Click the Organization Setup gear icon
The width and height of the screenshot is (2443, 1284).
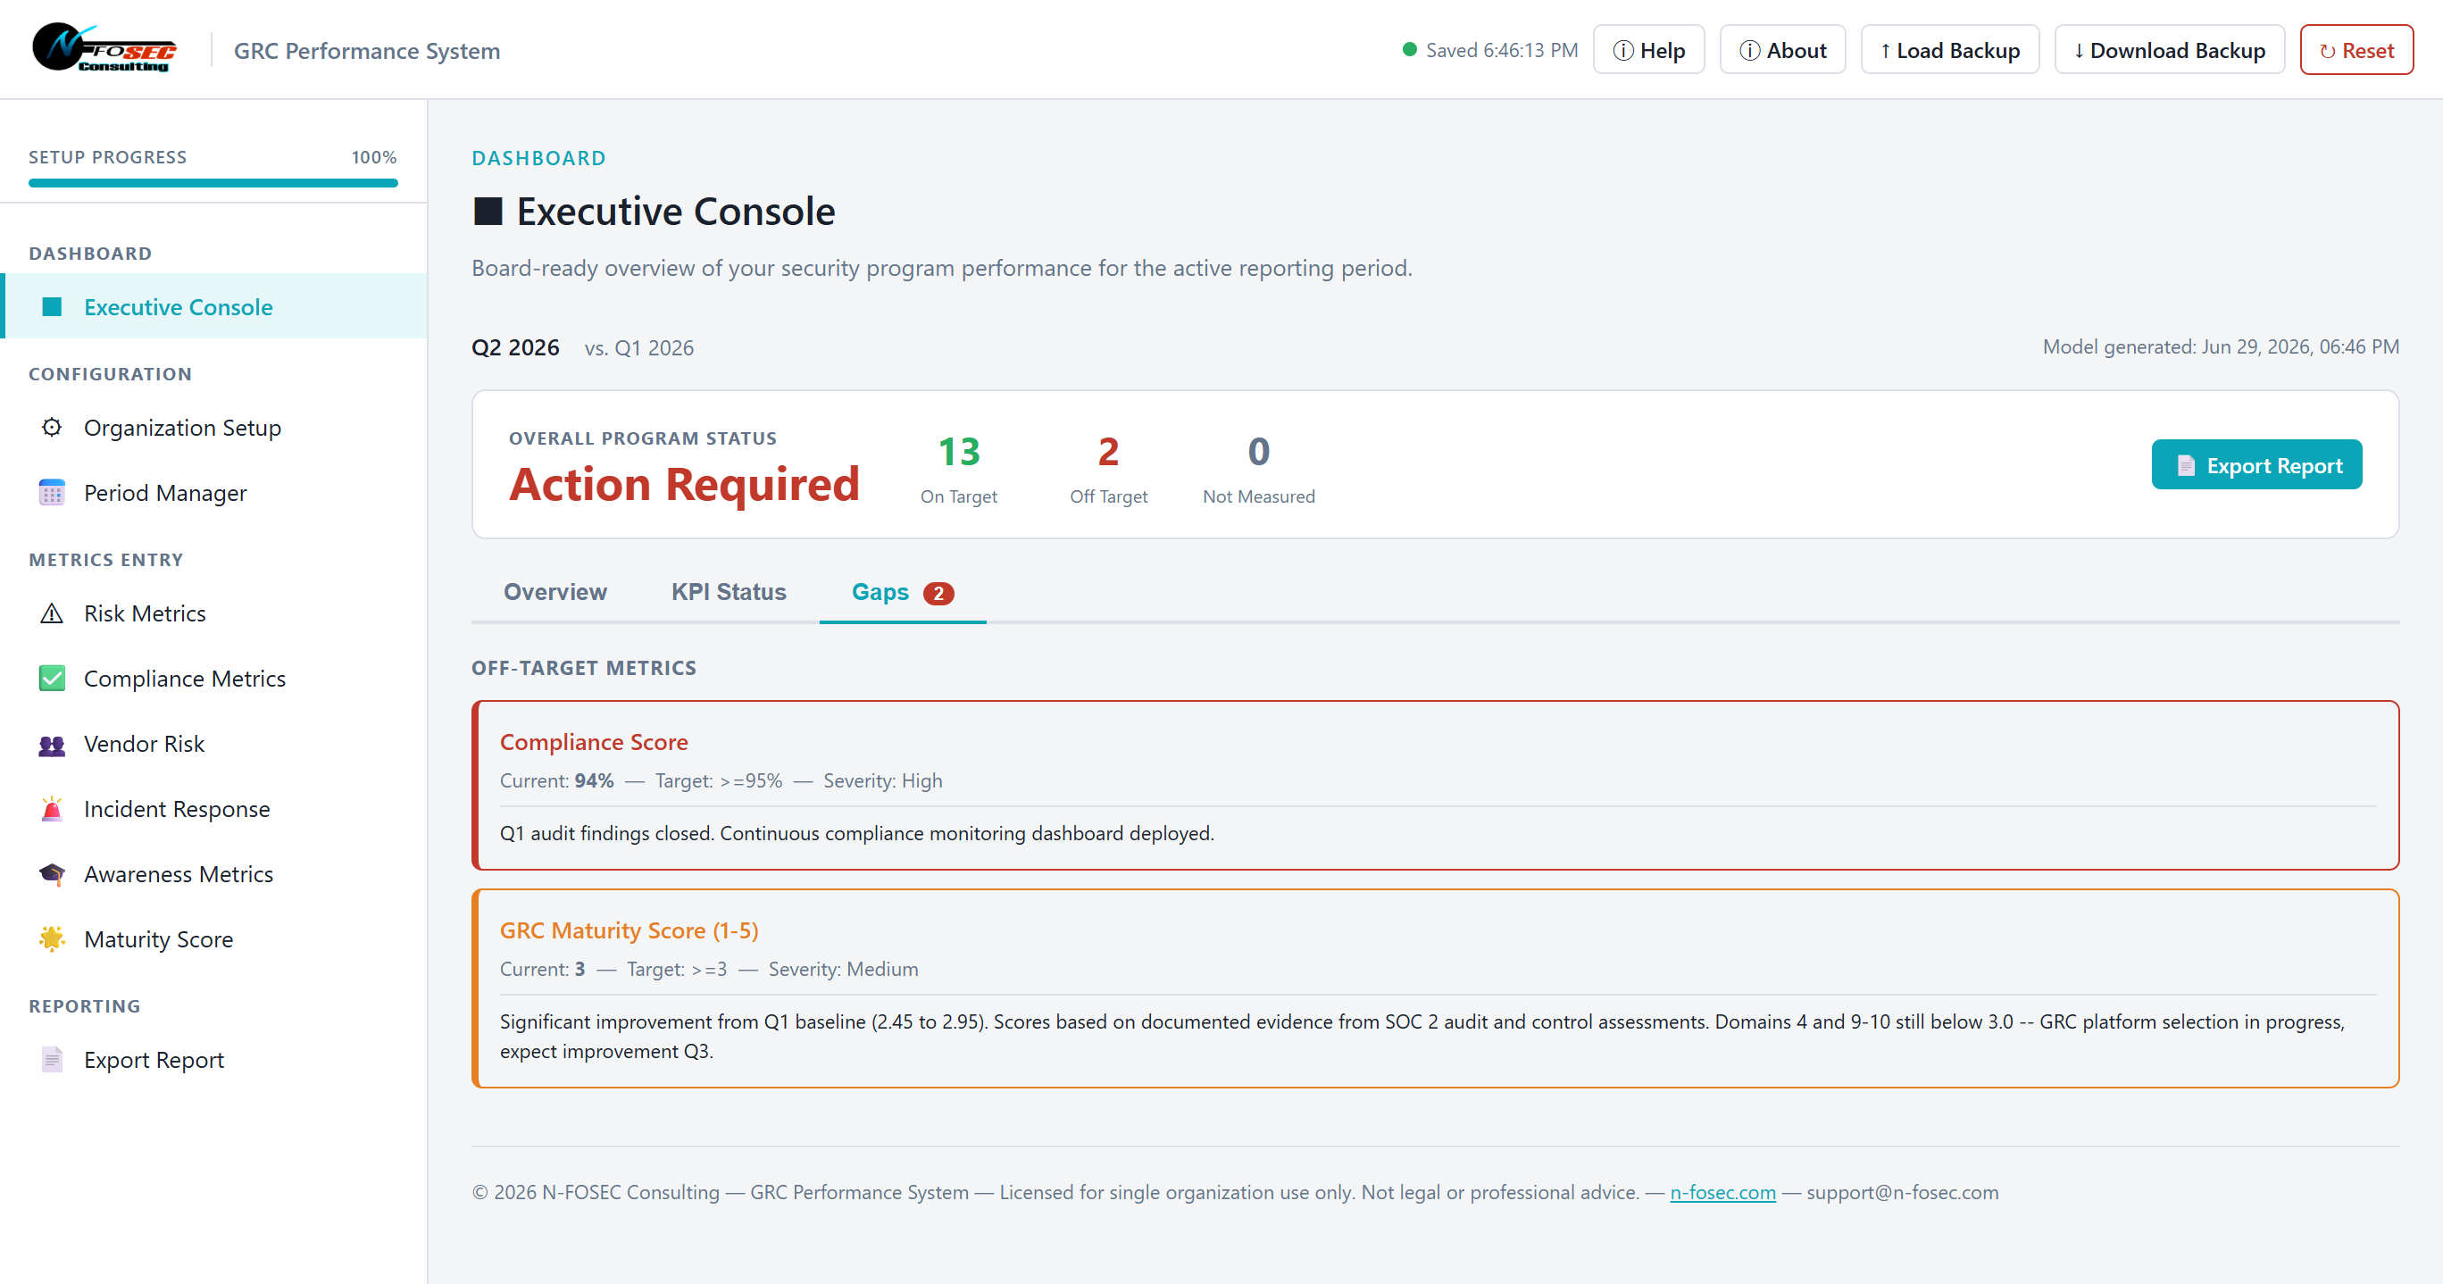[52, 427]
